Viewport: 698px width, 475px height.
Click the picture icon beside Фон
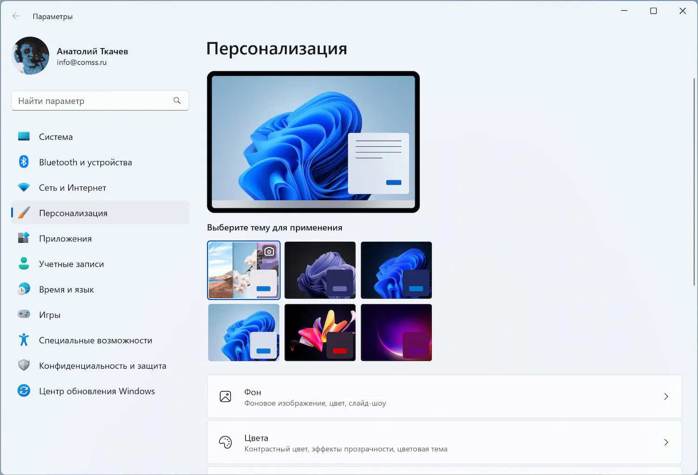[225, 397]
